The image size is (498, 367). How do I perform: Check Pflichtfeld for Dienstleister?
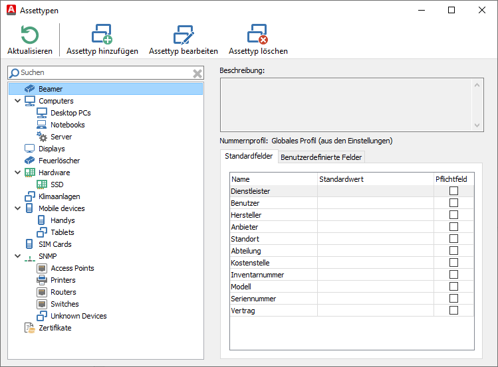(x=453, y=190)
